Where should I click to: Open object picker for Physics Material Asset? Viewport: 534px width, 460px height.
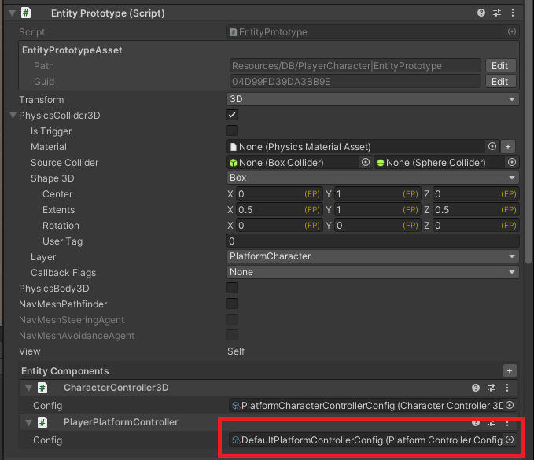[492, 146]
